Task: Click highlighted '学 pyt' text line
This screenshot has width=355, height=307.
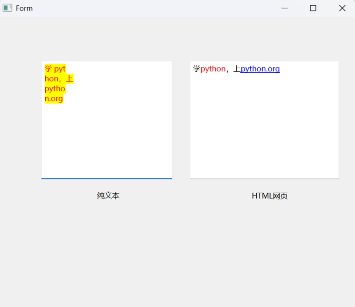Action: click(x=55, y=69)
